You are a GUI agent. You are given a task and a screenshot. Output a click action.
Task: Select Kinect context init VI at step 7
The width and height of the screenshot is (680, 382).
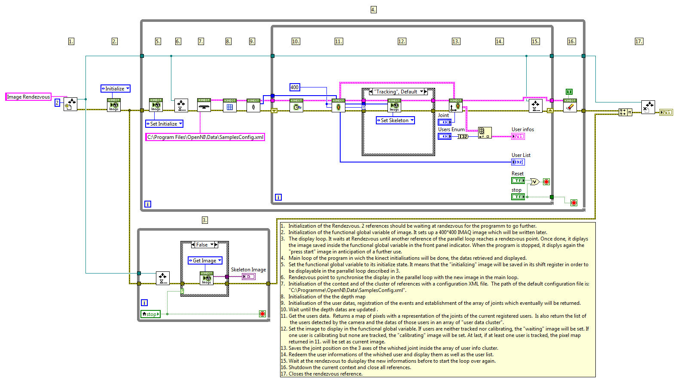[204, 105]
